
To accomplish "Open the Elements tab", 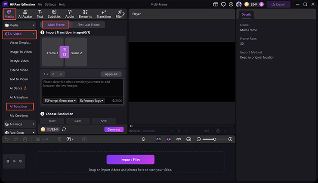I will 85,14.
